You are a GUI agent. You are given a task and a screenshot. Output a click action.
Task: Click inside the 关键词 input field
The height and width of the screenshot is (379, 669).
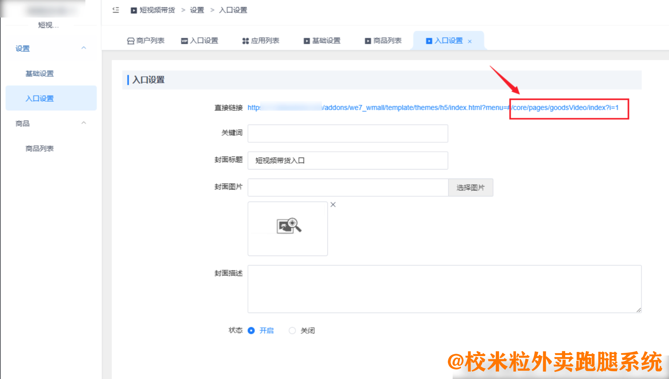point(348,133)
